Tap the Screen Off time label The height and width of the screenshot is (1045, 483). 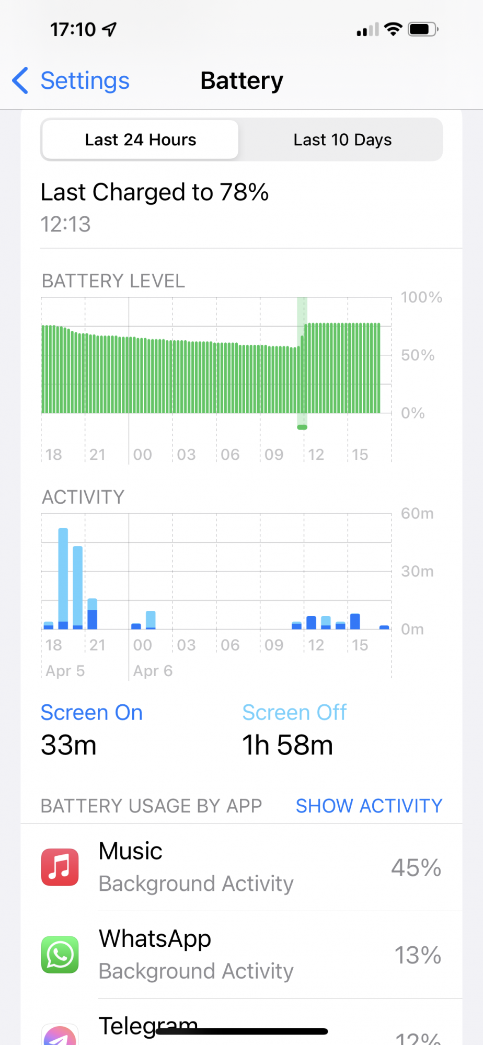(x=294, y=713)
